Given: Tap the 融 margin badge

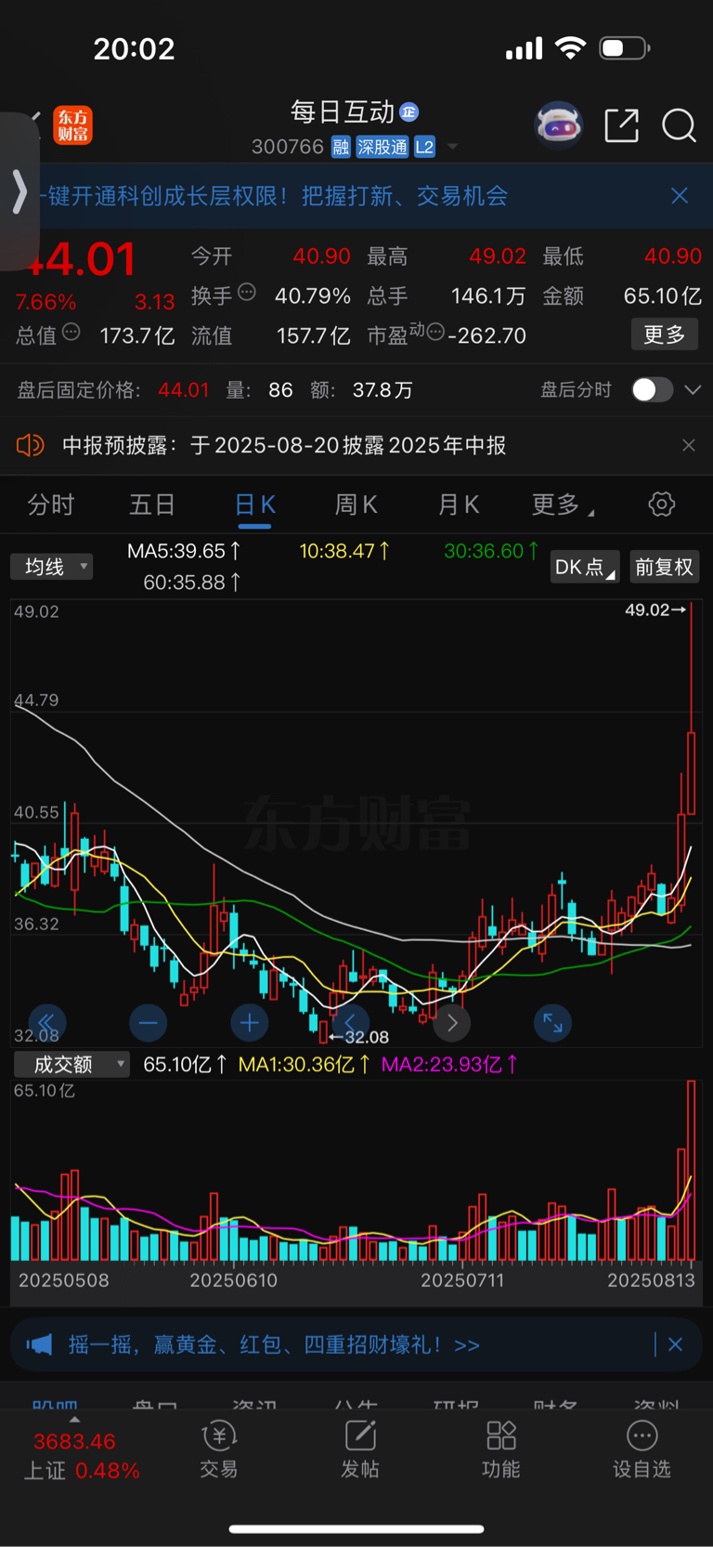Looking at the screenshot, I should (x=341, y=147).
